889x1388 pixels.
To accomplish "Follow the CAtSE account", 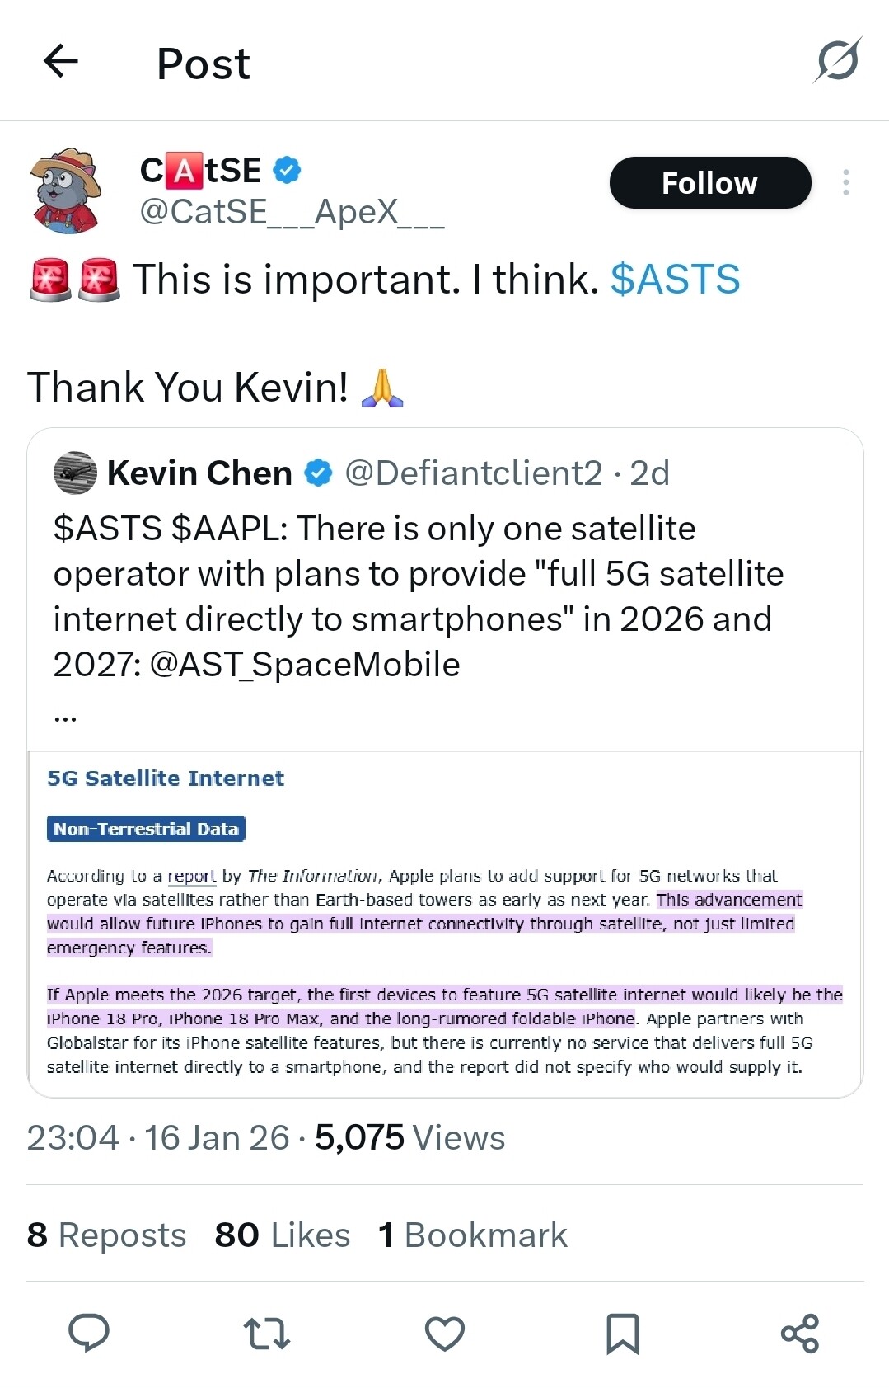I will click(710, 182).
